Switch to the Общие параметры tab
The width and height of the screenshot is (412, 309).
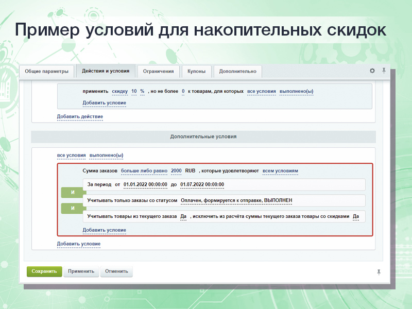(46, 71)
